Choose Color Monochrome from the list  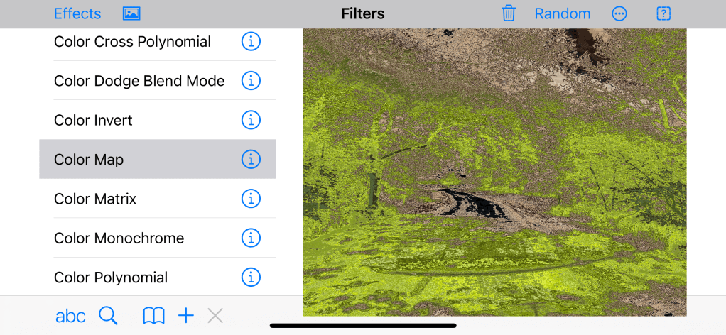click(x=158, y=238)
